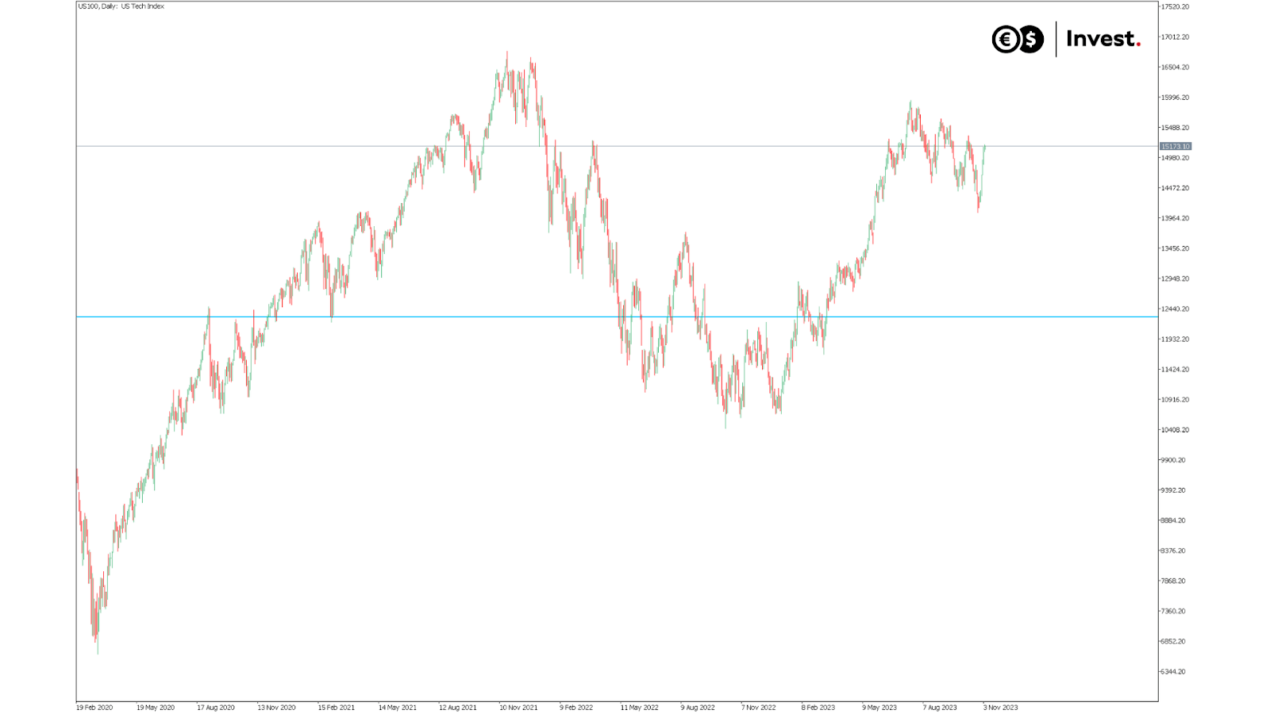Image resolution: width=1270 pixels, height=714 pixels.
Task: Click the 11932.20 price axis label
Action: tap(1175, 340)
